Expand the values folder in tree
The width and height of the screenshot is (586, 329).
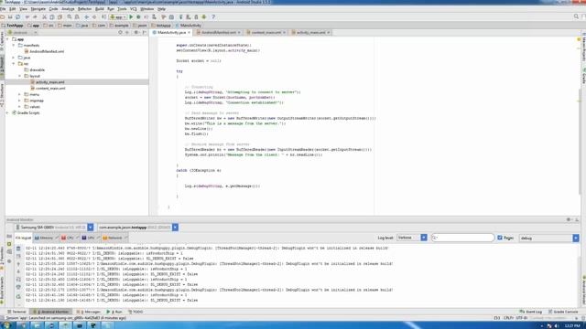click(20, 107)
